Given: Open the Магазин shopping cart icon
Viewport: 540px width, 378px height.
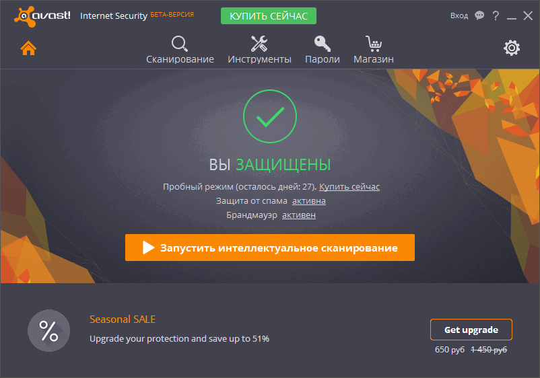Looking at the screenshot, I should pos(374,44).
